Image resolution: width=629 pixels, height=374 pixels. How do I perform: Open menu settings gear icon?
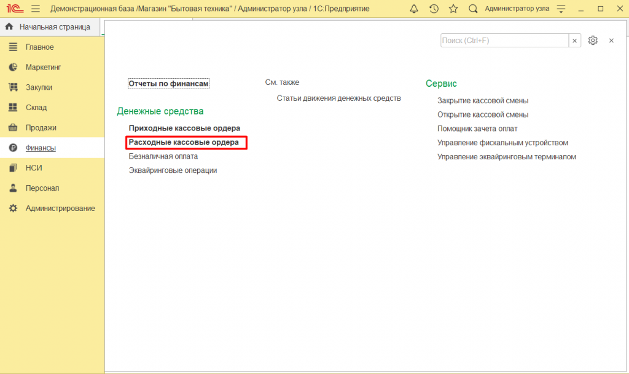[592, 41]
